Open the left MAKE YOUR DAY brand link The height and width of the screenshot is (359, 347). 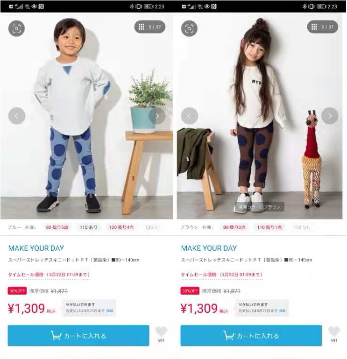[36, 248]
